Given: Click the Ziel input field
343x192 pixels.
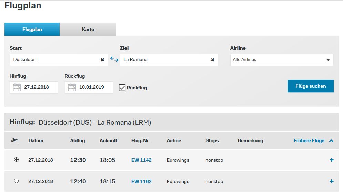Looking at the screenshot, I should coord(165,60).
